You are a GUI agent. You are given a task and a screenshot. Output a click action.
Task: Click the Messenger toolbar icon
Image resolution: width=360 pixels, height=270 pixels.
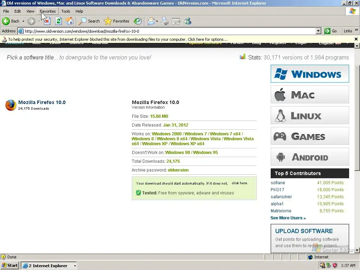click(x=188, y=21)
